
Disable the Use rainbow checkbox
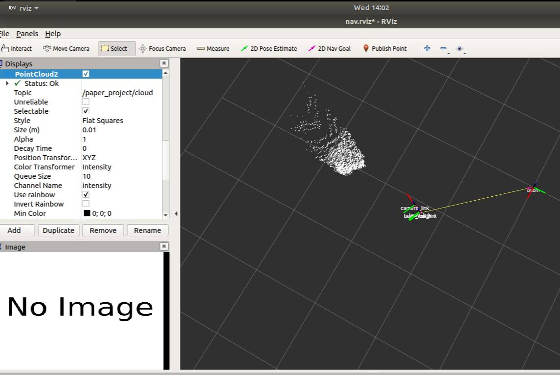coord(86,194)
